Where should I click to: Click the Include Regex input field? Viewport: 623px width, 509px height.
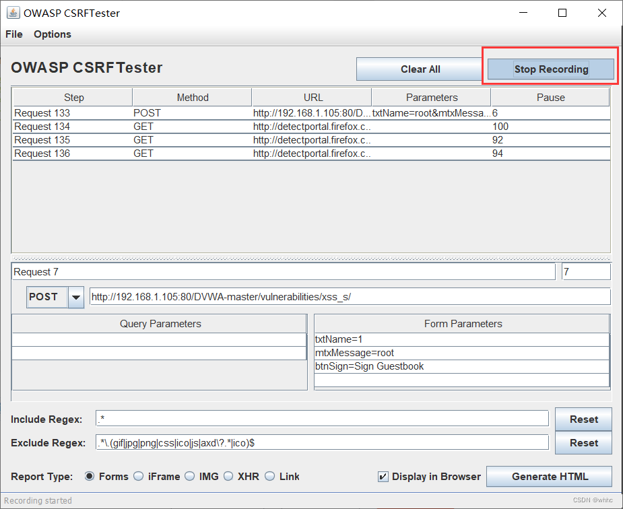tap(322, 419)
